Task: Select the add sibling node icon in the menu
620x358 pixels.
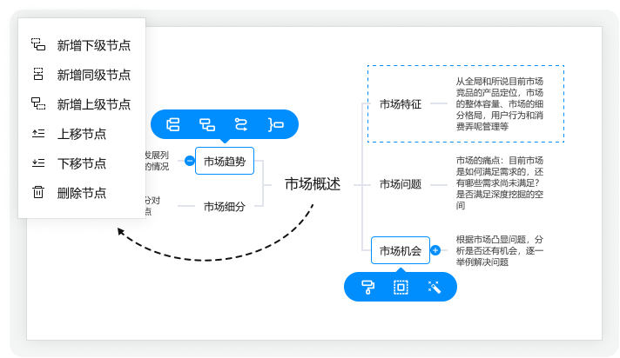Action: point(38,74)
